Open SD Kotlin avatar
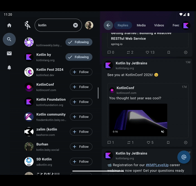The height and width of the screenshot is (186, 196). pyautogui.click(x=29, y=161)
